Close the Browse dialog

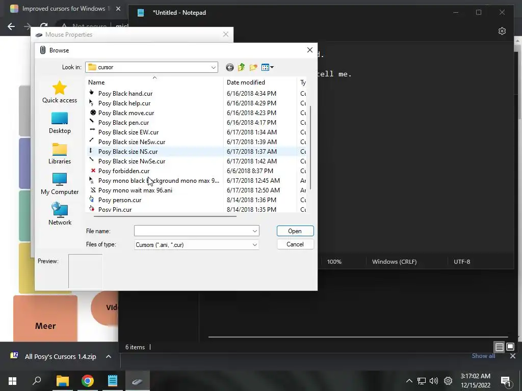click(x=309, y=50)
